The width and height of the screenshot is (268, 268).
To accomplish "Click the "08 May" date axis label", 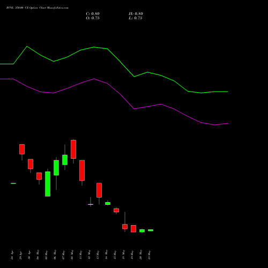I will pos(72,255).
